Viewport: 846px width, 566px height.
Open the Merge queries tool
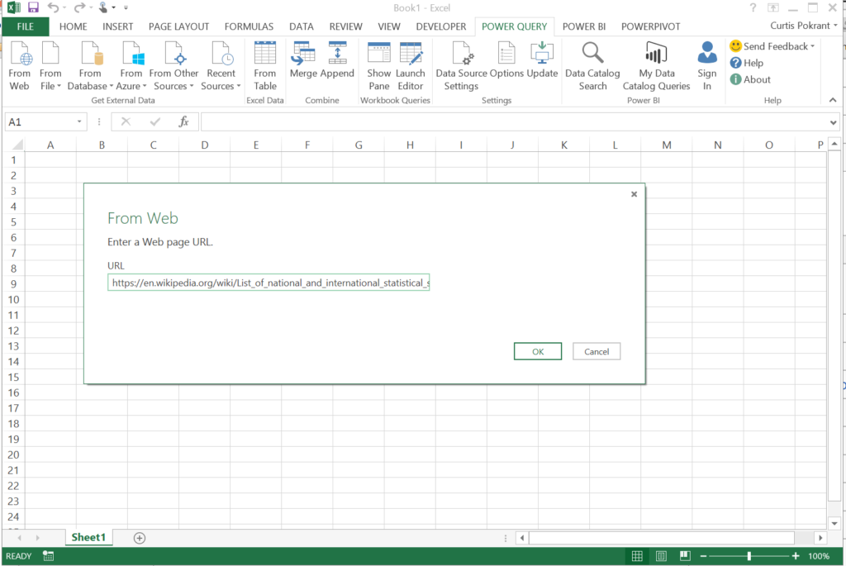click(x=303, y=59)
